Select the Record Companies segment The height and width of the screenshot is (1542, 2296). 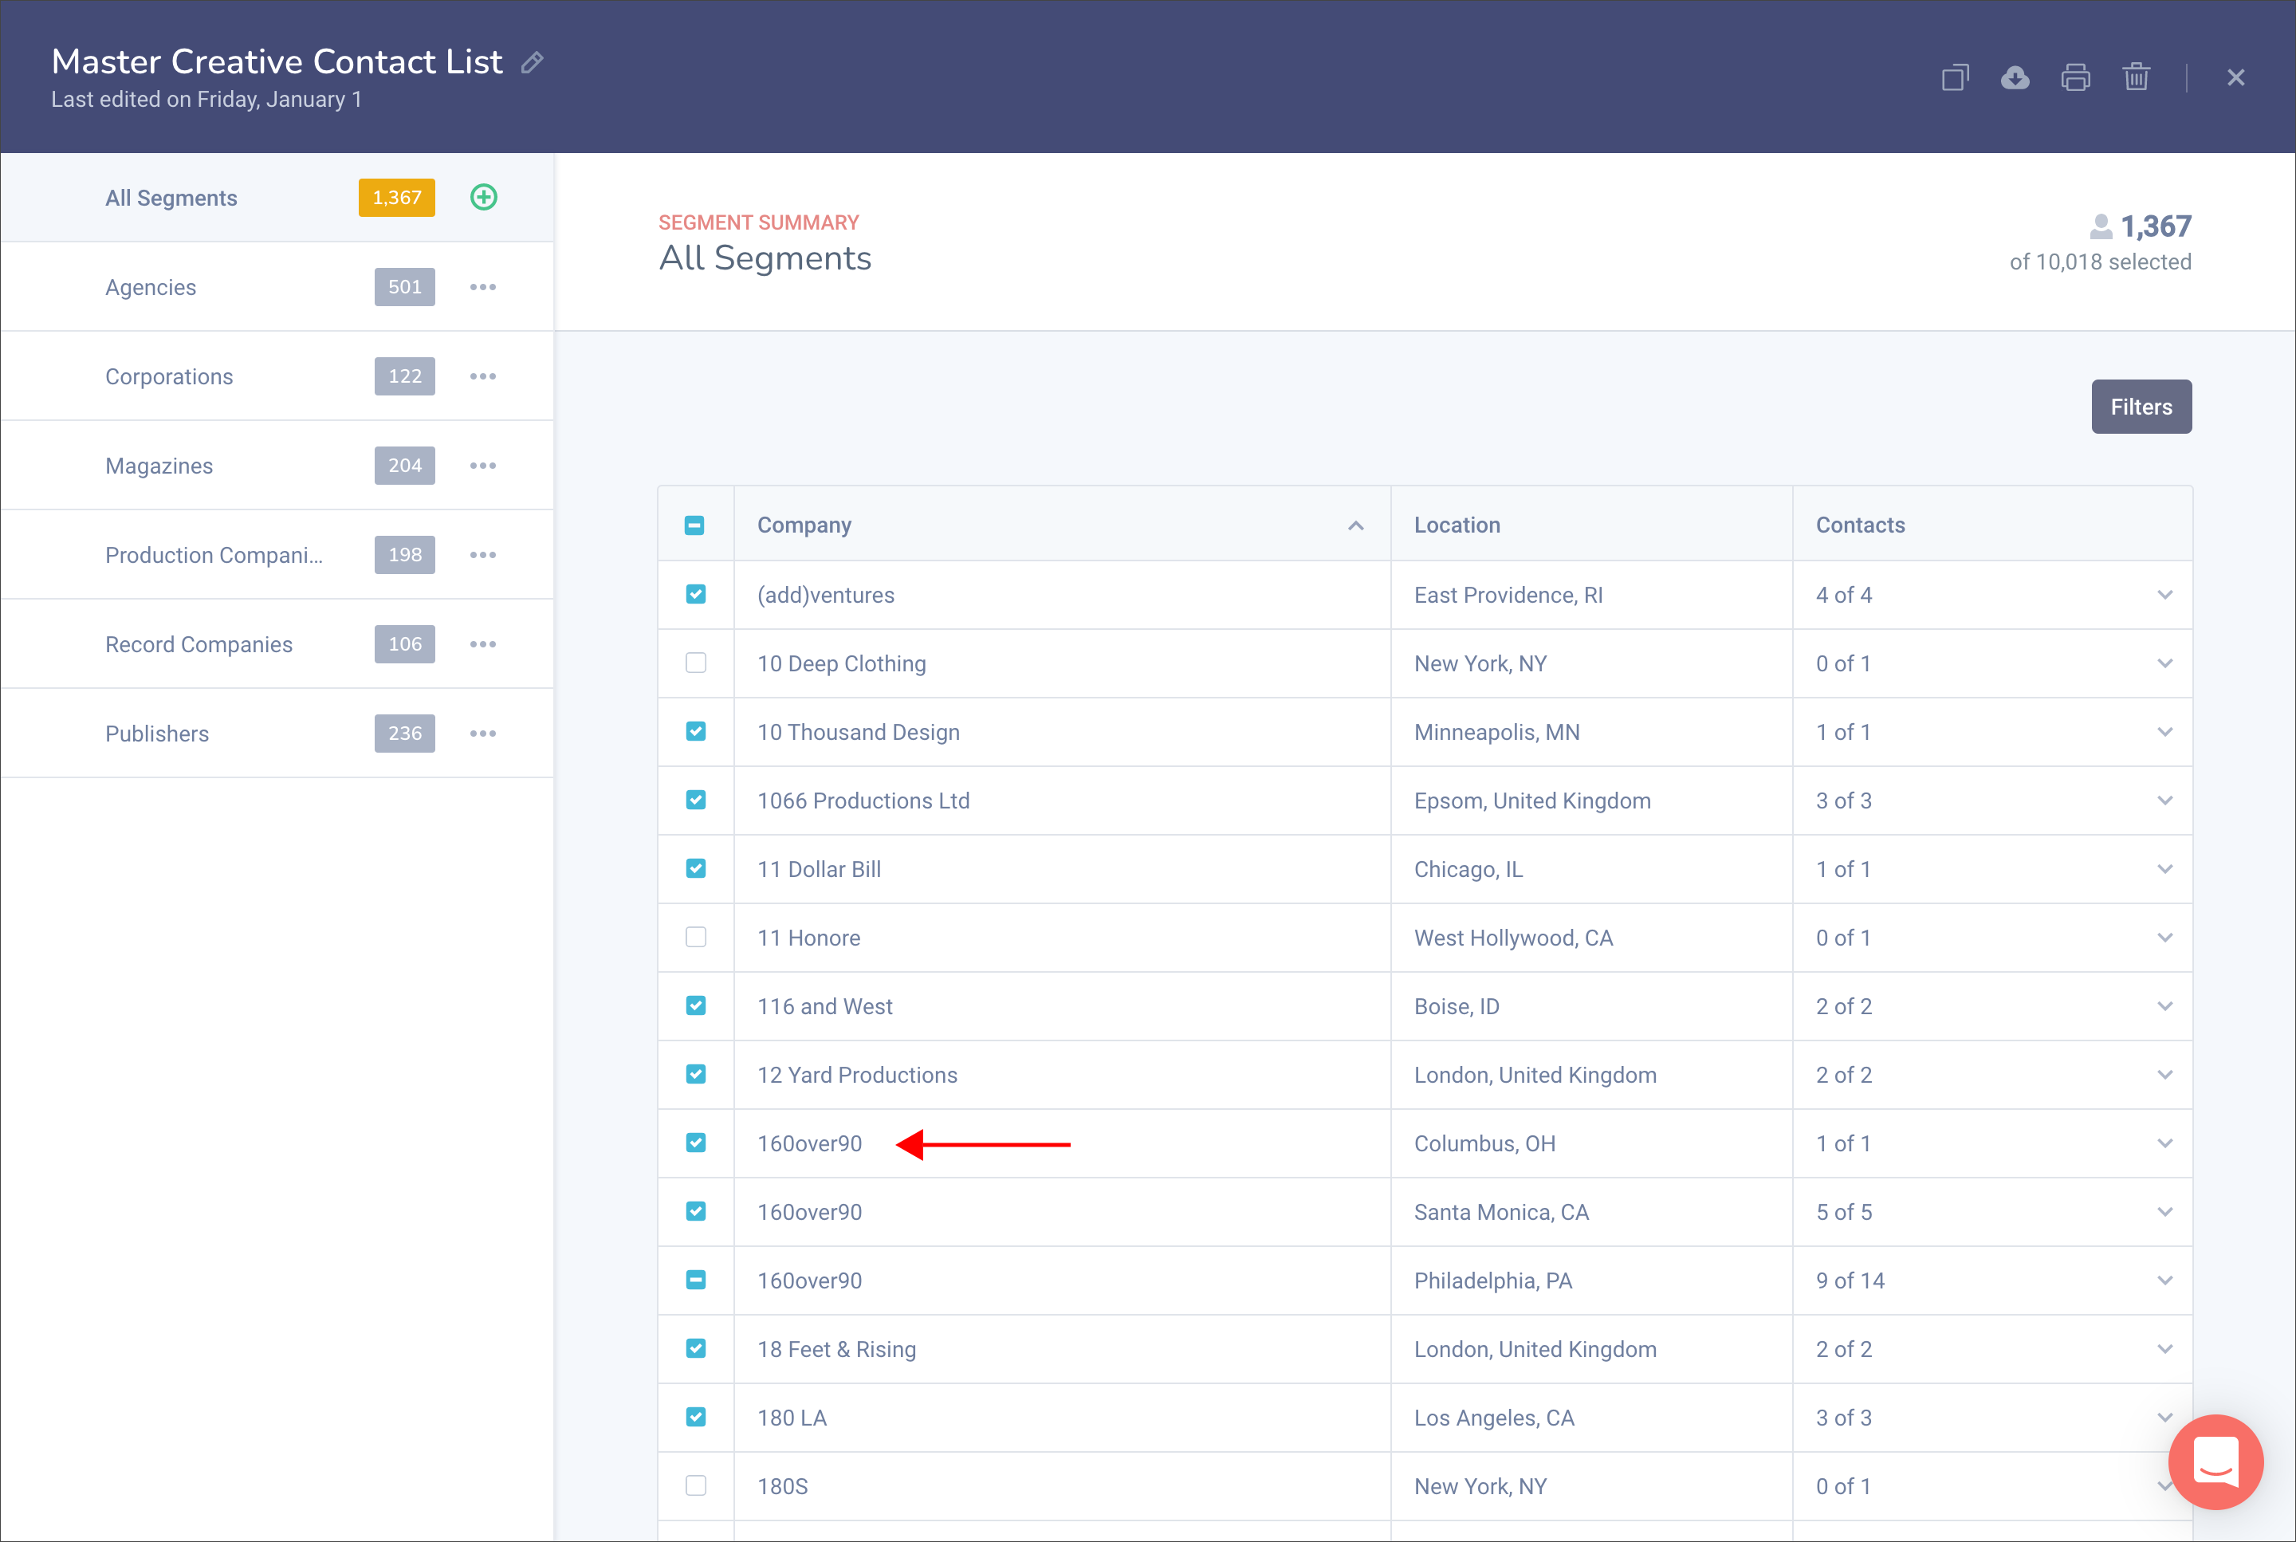[x=277, y=644]
